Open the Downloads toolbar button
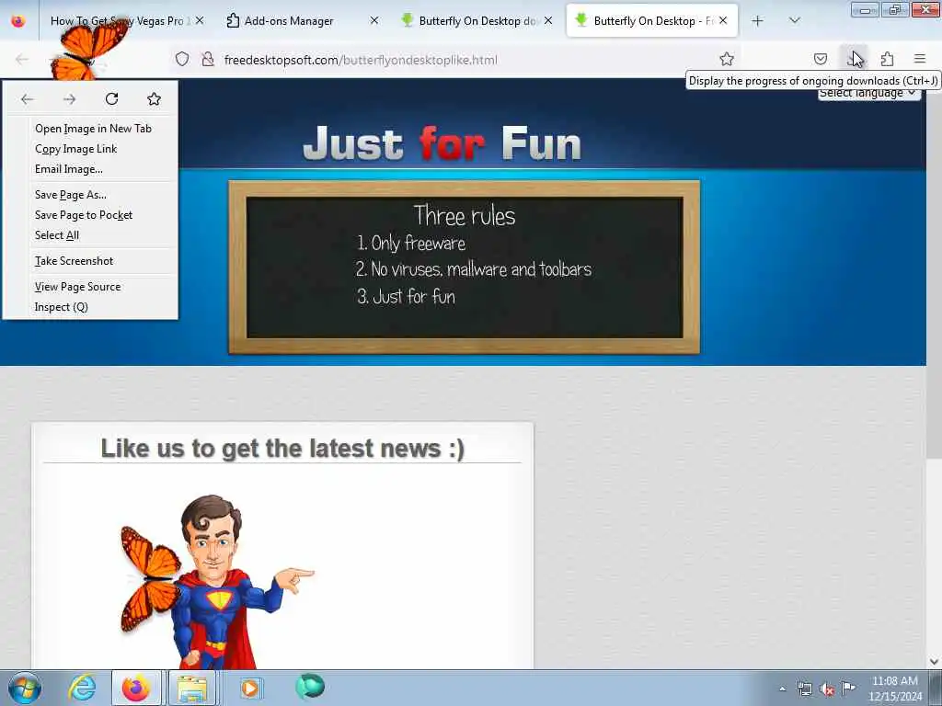This screenshot has width=942, height=706. (x=854, y=60)
